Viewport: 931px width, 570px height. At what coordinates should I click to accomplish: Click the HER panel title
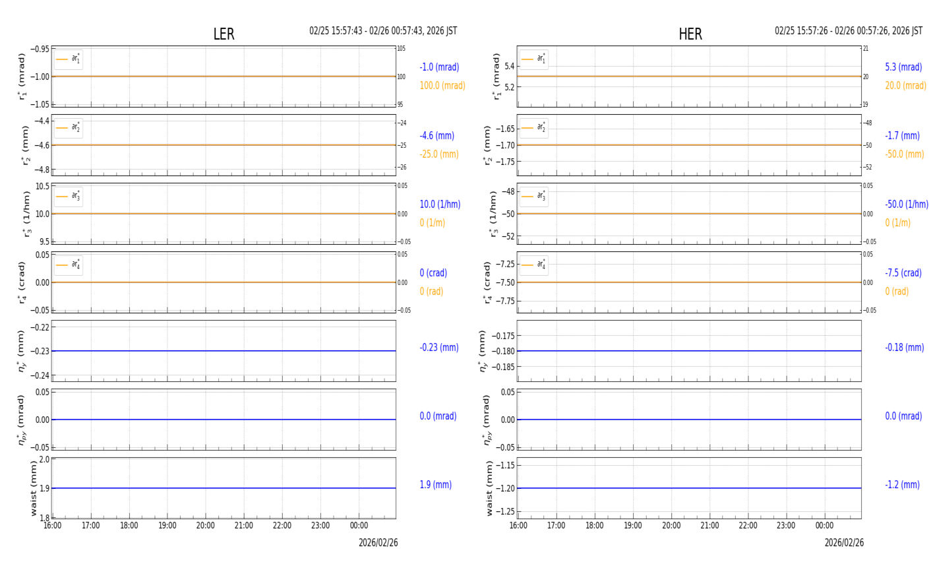click(690, 34)
